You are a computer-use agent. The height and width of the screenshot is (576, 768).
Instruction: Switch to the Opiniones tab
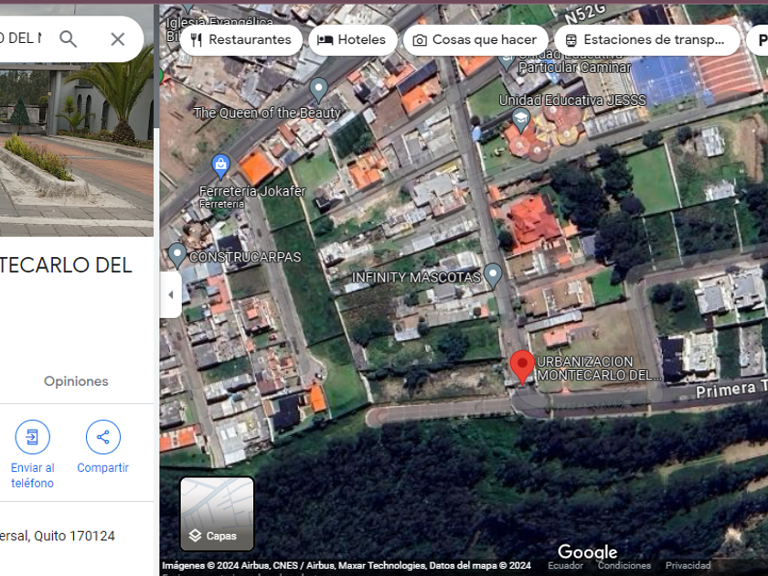[x=76, y=381]
